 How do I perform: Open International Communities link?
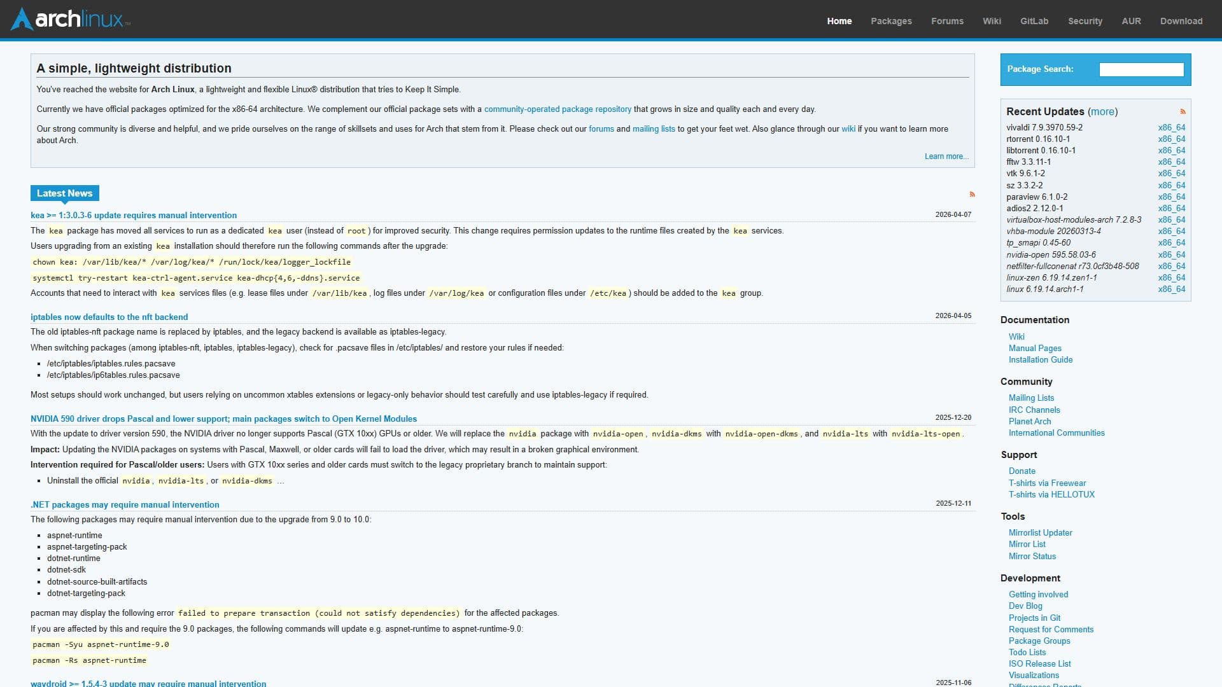(1057, 433)
